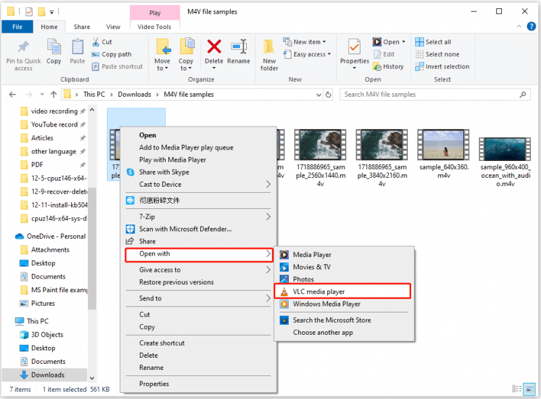Click Select all in ribbon
The image size is (541, 399).
433,42
